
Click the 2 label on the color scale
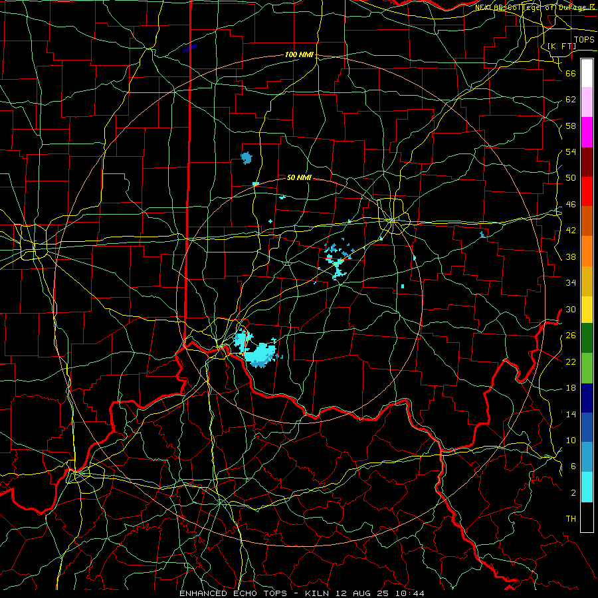pos(573,493)
